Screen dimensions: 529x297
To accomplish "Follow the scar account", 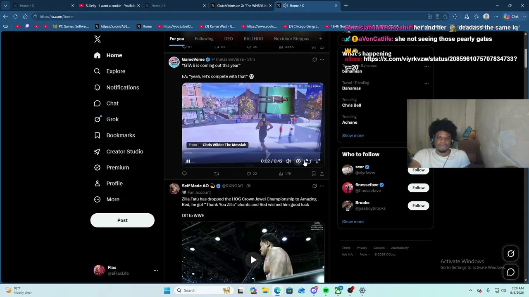I will pyautogui.click(x=418, y=170).
